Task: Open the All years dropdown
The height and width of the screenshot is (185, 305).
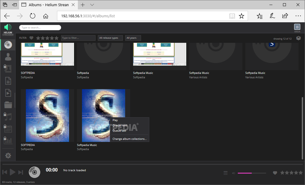Action: (x=133, y=38)
